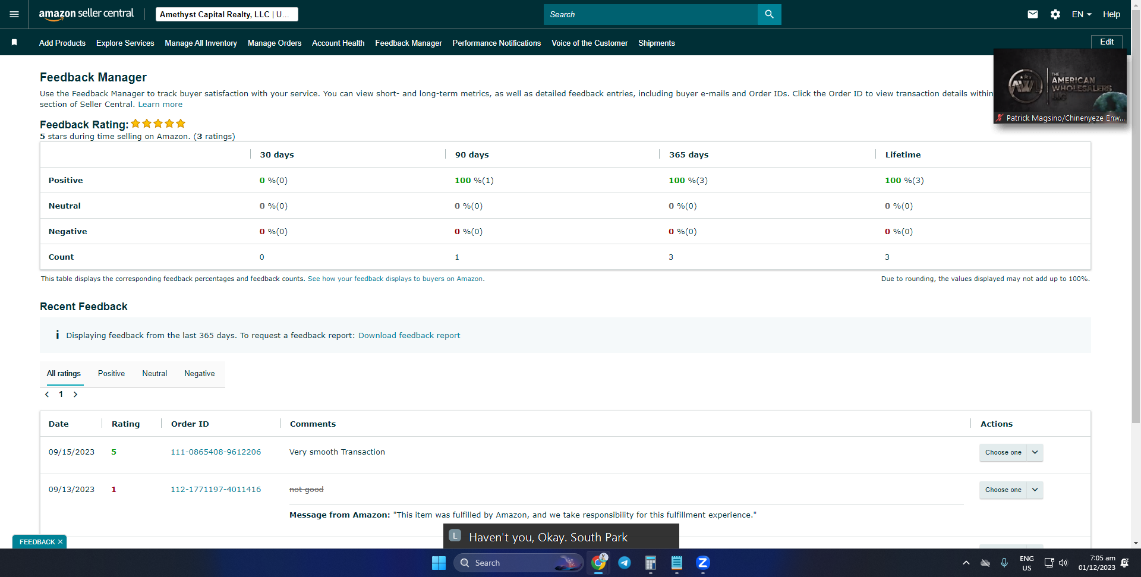
Task: Open the settings gear icon
Action: coord(1055,14)
